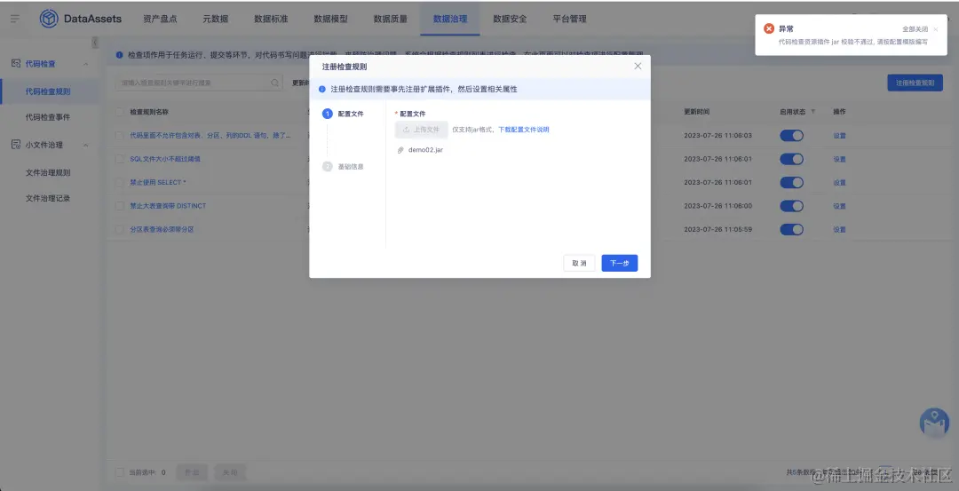Select 代码检查事件 in the sidebar
This screenshot has width=959, height=491.
(x=48, y=117)
